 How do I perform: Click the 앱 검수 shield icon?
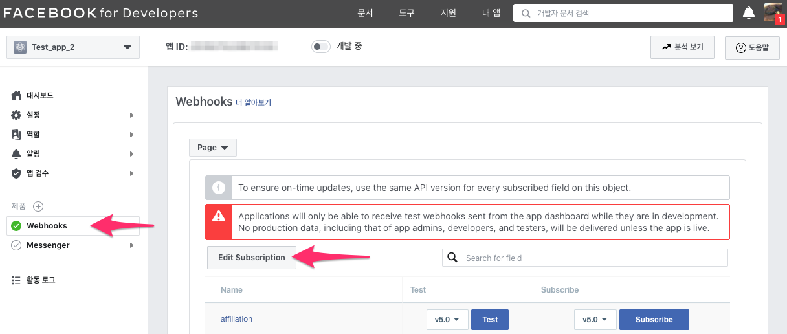[17, 173]
